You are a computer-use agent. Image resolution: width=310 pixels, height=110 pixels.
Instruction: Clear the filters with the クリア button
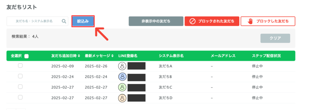(275, 38)
